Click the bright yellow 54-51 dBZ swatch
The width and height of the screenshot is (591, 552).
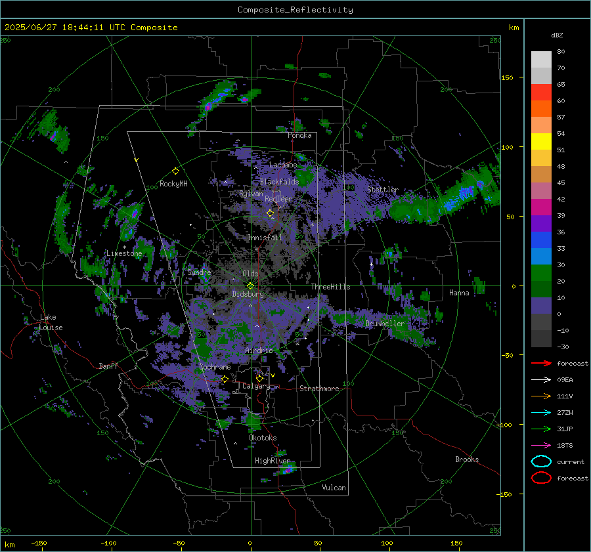(541, 142)
